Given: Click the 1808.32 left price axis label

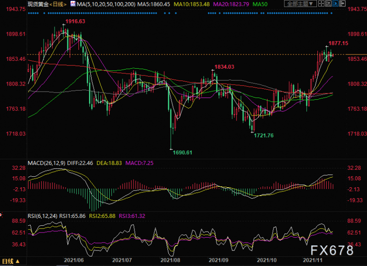Looking at the screenshot, I should 16,84.
